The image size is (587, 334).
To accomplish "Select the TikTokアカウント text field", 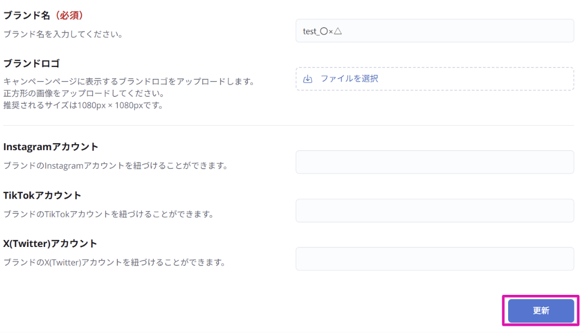I will (x=434, y=211).
